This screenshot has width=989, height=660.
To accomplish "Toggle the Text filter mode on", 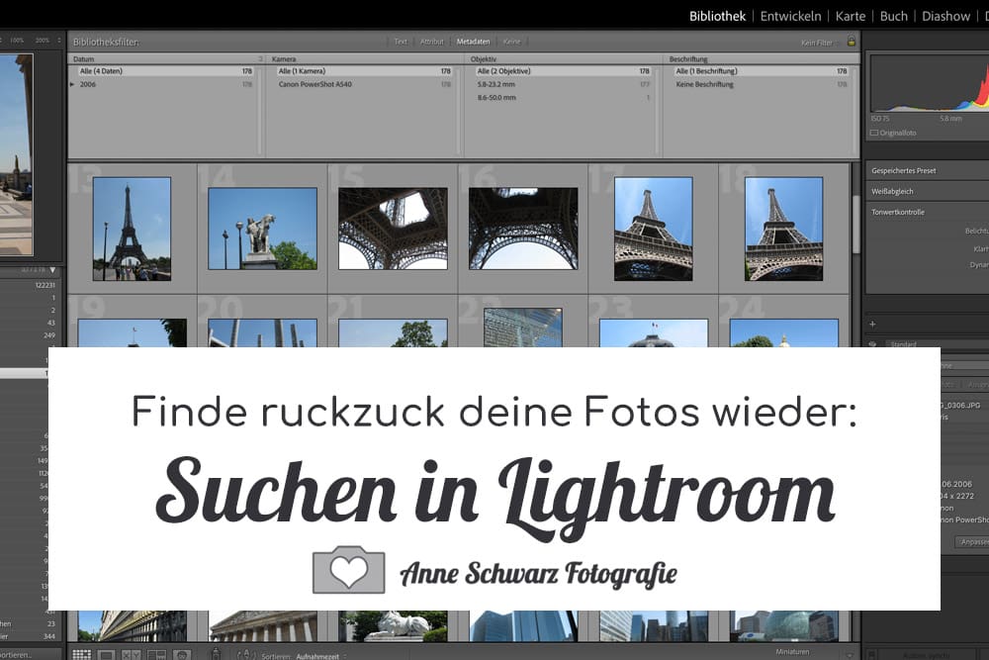I will tap(400, 42).
